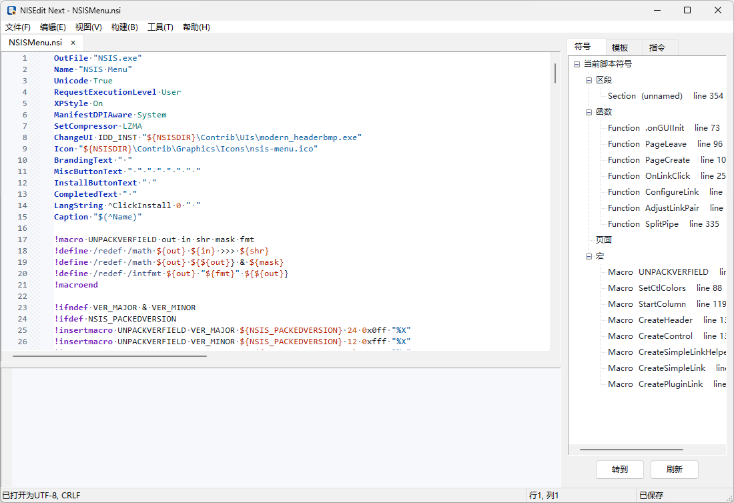Image resolution: width=734 pixels, height=503 pixels.
Task: Select Macro CreateHeader in symbol tree
Action: click(667, 320)
